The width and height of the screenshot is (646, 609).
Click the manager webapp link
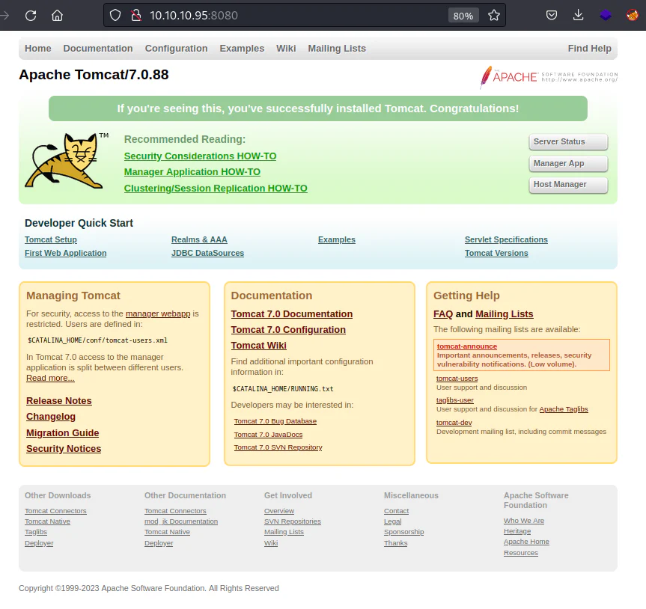[x=158, y=313]
